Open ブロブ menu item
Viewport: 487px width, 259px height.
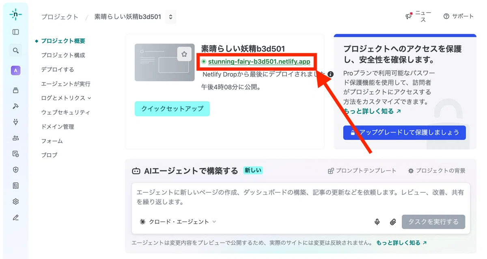click(x=49, y=155)
